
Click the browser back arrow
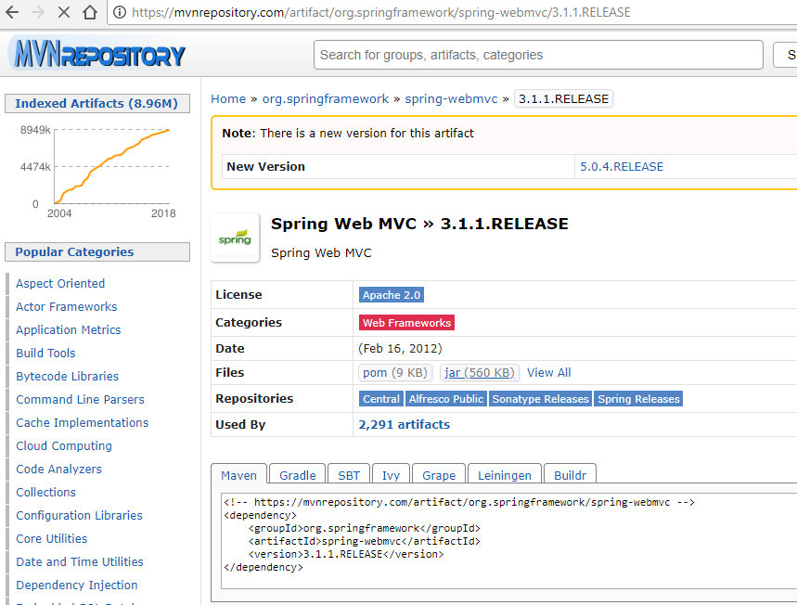point(12,12)
